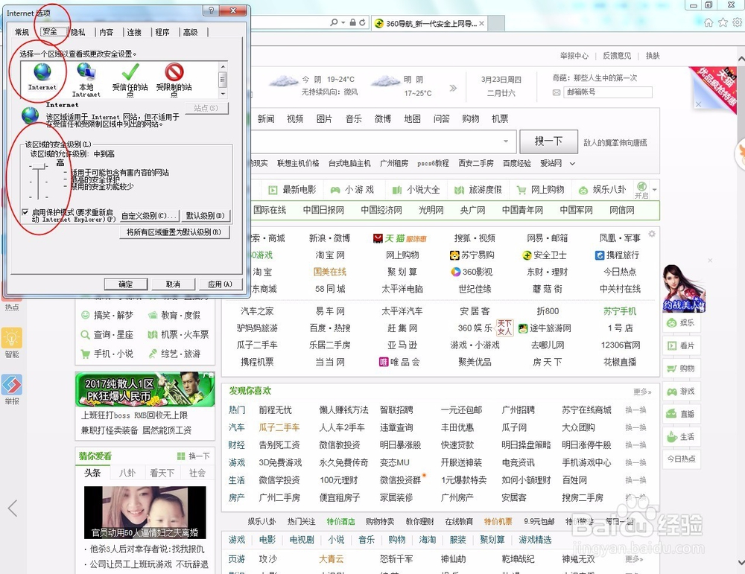Click the 看片 icon in right sidebar

click(672, 345)
